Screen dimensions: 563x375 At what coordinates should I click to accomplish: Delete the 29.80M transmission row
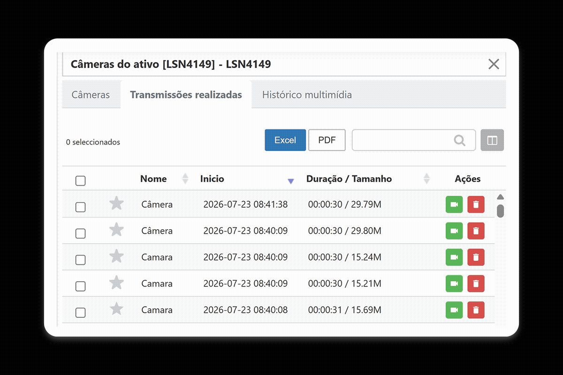pos(476,231)
